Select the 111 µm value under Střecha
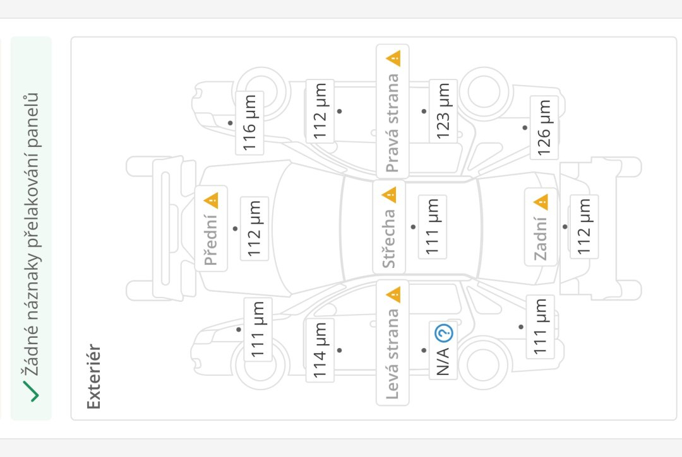 point(432,227)
